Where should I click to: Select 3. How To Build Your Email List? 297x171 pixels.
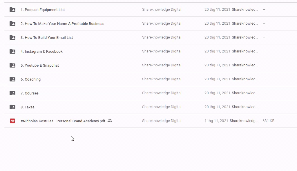point(47,38)
